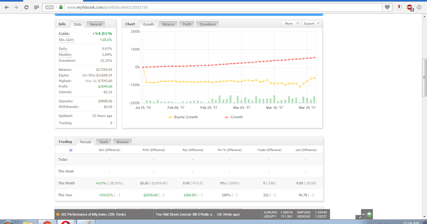
Task: Click the back navigation arrow
Action: [x=6, y=7]
